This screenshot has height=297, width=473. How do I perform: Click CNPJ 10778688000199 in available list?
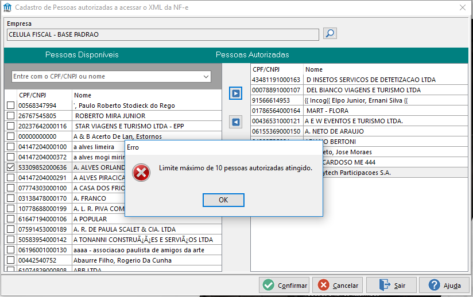(42, 209)
